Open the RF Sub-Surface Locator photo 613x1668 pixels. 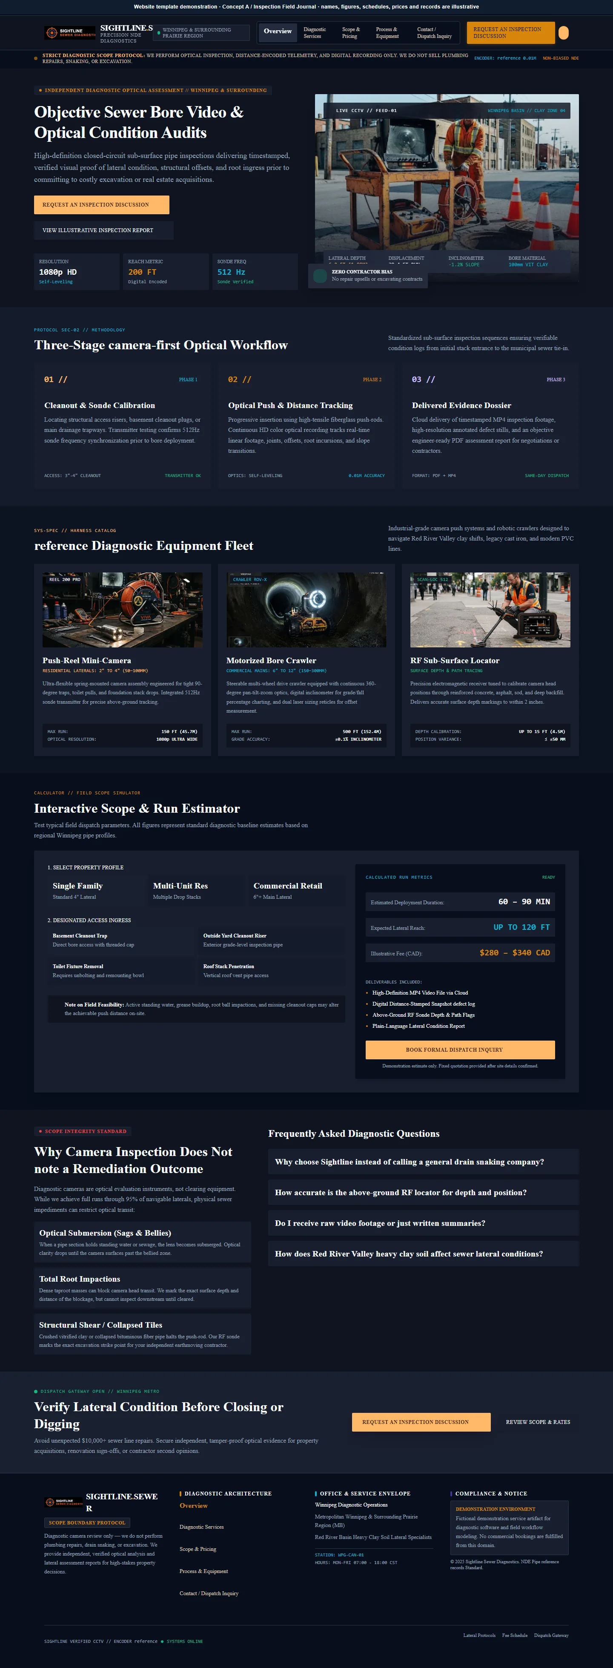tap(490, 609)
